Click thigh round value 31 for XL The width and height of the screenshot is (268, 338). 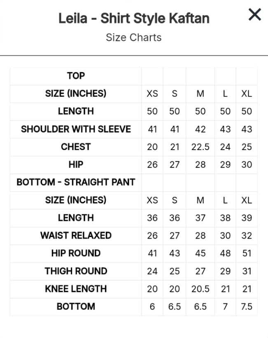point(247,271)
